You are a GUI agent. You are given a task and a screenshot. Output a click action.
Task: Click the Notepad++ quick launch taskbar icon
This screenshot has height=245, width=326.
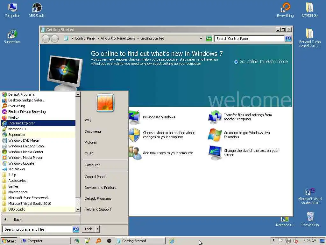click(x=88, y=241)
